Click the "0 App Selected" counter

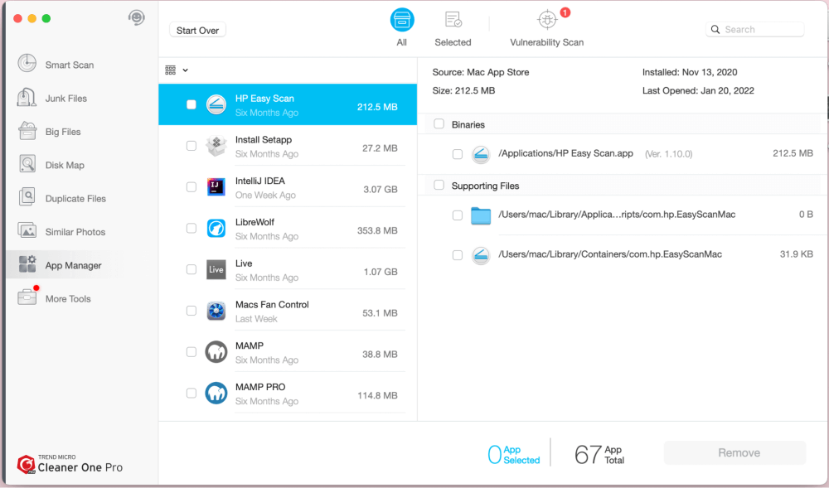513,454
